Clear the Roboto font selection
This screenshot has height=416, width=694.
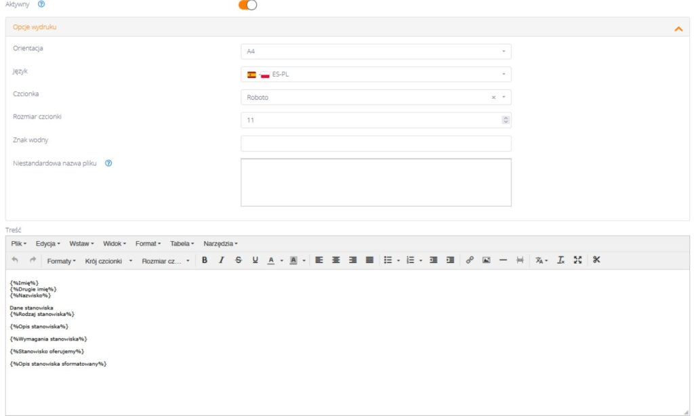(x=493, y=98)
